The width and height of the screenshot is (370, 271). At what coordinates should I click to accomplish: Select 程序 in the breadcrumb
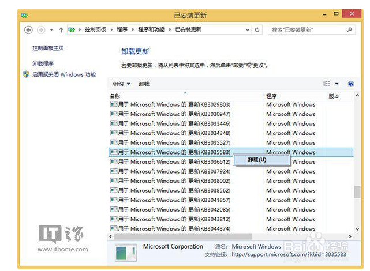(122, 29)
